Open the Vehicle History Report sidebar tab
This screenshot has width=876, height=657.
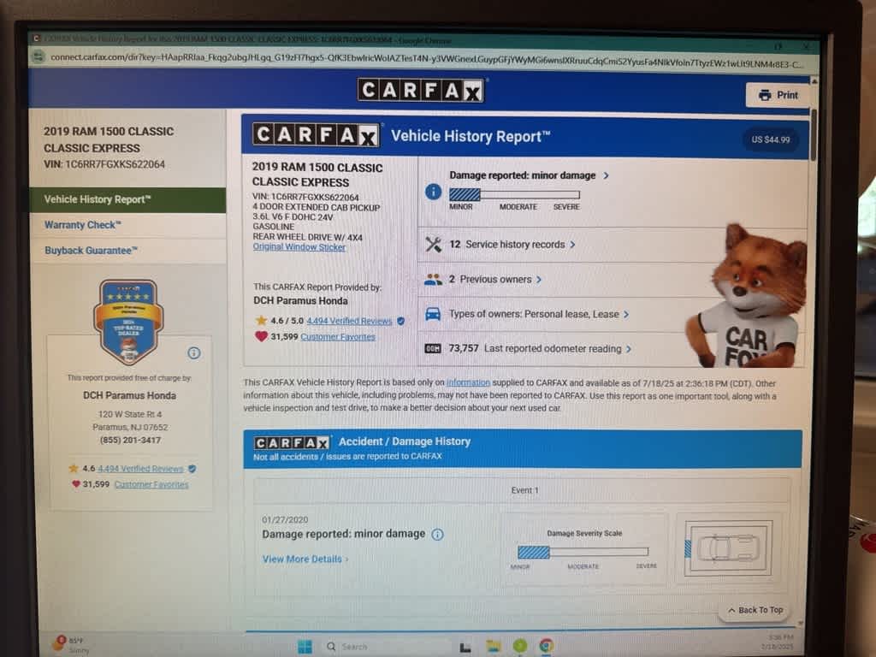(x=127, y=199)
